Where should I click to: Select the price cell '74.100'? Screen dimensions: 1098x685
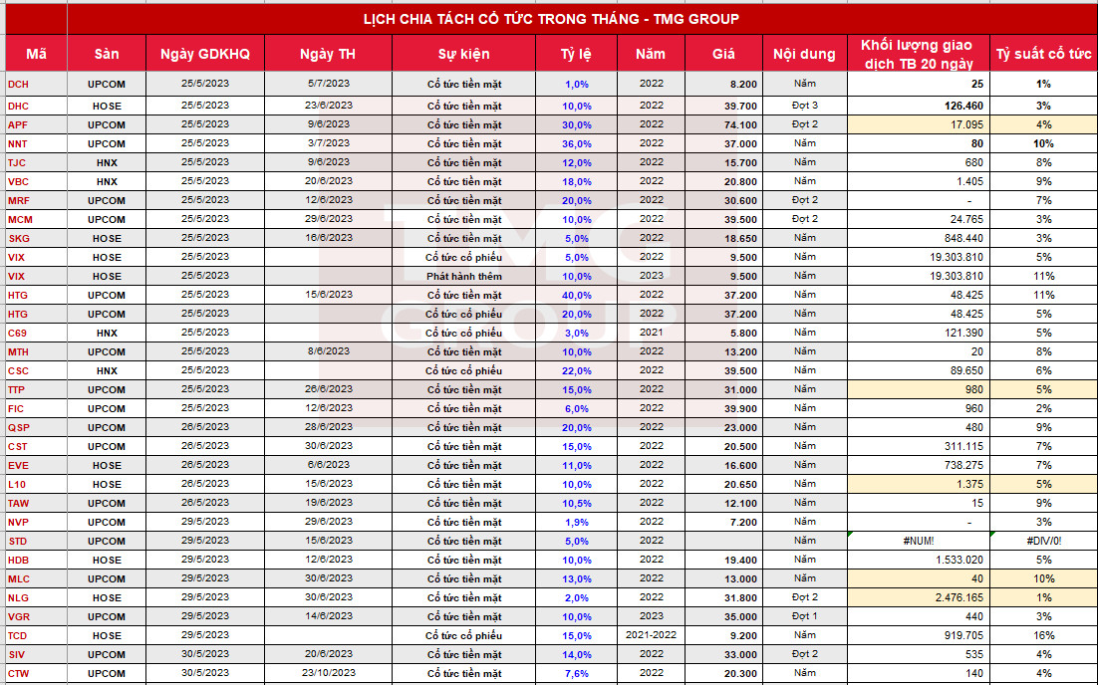click(x=723, y=125)
